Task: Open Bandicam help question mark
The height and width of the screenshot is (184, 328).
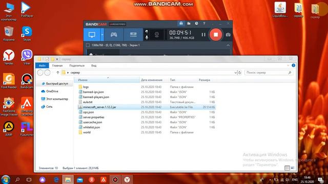Action: coord(204,24)
